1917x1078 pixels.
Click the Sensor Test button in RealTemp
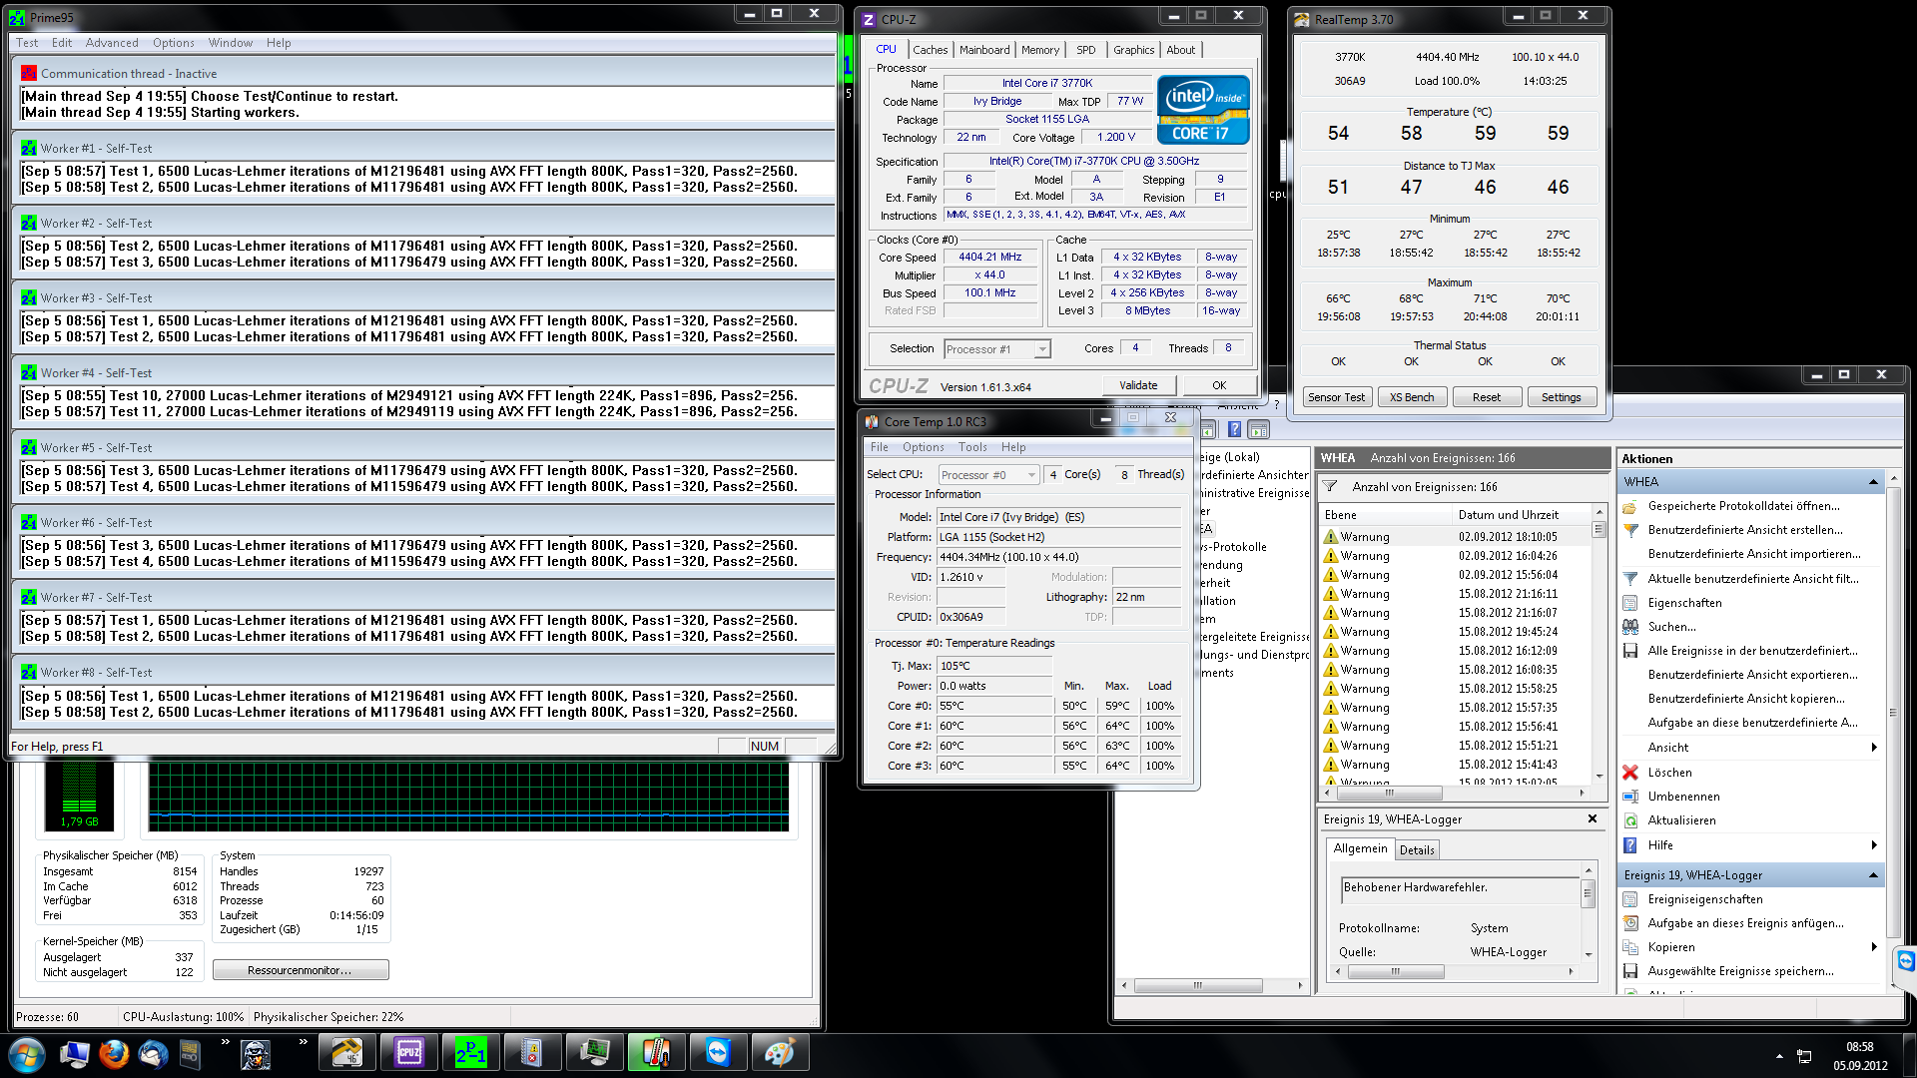coord(1336,397)
